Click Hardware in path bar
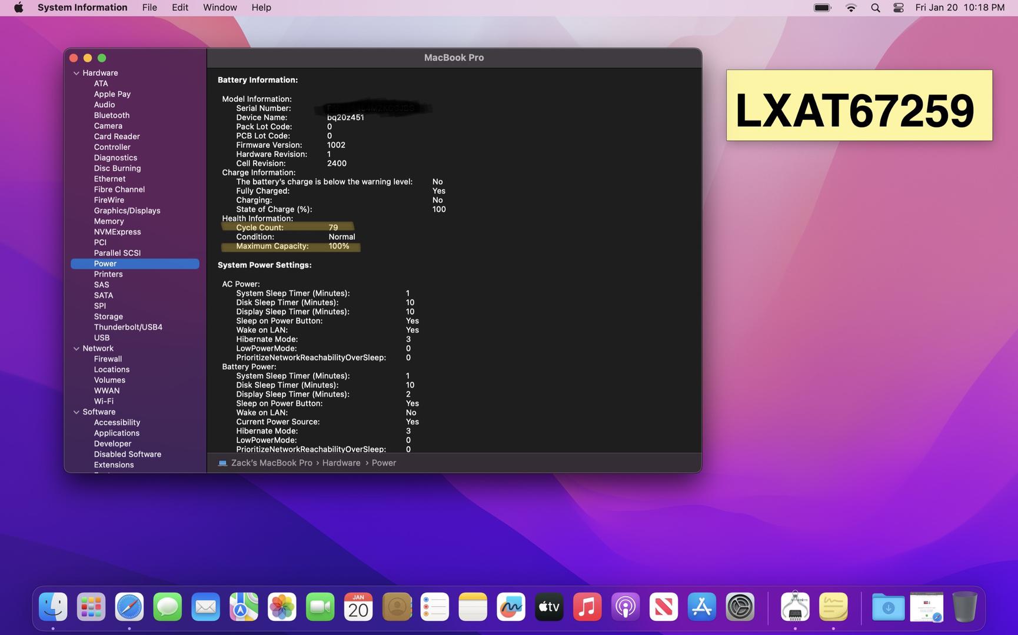The height and width of the screenshot is (635, 1018). (x=341, y=463)
